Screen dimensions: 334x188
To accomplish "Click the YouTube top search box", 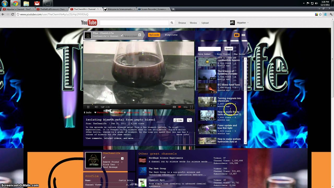I will point(134,23).
